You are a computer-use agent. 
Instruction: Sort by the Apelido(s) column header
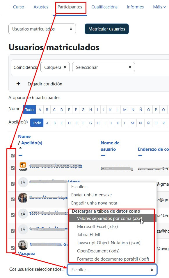(32, 143)
